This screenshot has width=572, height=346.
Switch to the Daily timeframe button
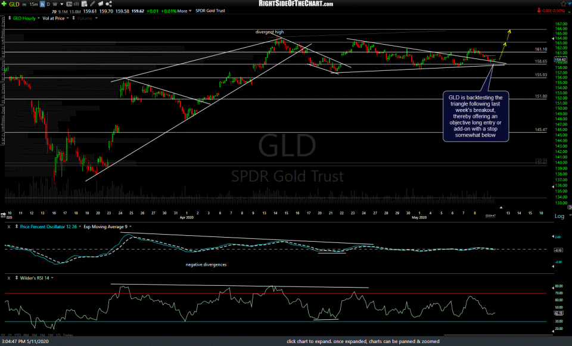coord(47,5)
